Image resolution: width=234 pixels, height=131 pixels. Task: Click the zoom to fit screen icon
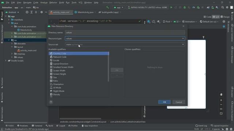[x=221, y=114]
